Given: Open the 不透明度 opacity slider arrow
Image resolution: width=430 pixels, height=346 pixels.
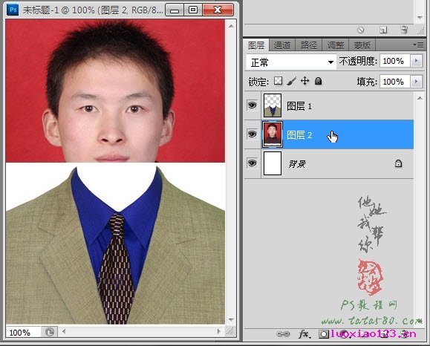Looking at the screenshot, I should tap(417, 61).
